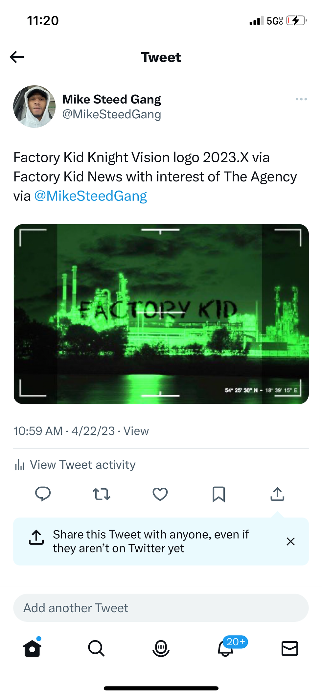This screenshot has width=322, height=697.
Task: Tap the back arrow
Action: (x=17, y=57)
